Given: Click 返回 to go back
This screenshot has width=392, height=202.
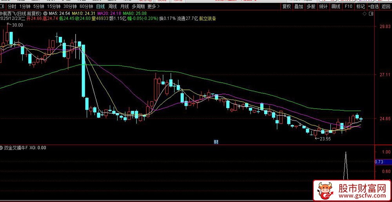Looking at the screenshot, I should 386,7.
